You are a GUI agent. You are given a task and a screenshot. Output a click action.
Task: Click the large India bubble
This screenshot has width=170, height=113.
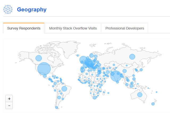coord(116,76)
